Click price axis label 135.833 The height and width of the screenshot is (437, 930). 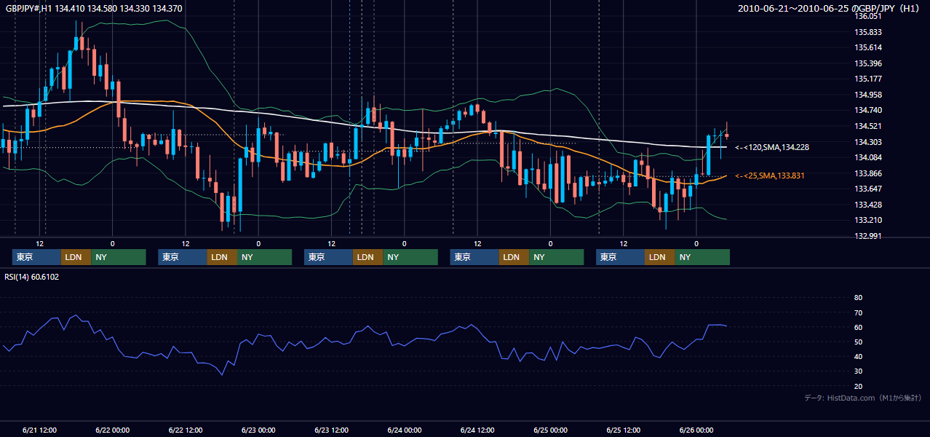pyautogui.click(x=869, y=32)
